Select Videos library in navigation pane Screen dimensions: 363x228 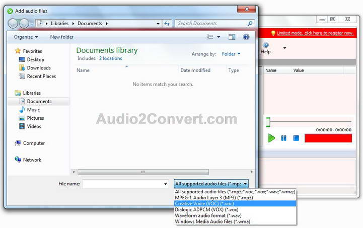(x=34, y=126)
